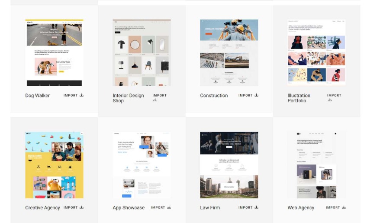
Task: Click the Dog Walker title text
Action: [x=38, y=96]
